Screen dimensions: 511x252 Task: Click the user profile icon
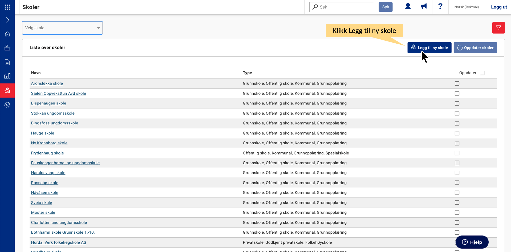pyautogui.click(x=408, y=7)
